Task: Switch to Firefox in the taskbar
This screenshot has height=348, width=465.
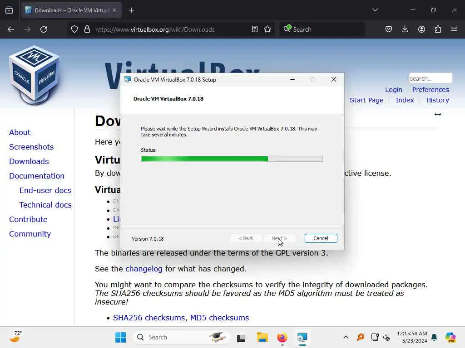Action: tap(282, 337)
